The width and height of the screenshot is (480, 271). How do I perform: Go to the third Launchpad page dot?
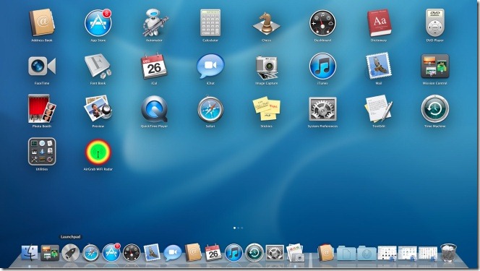(x=242, y=228)
